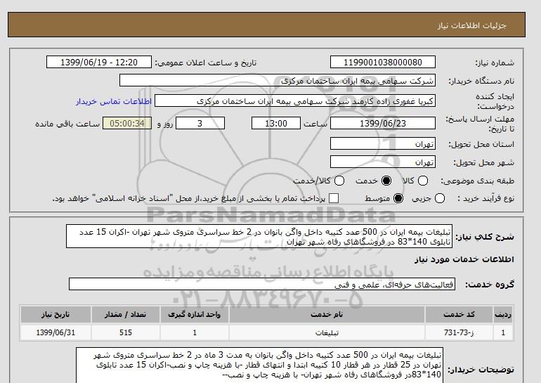Click the need date cell 1399/06/31
The height and width of the screenshot is (383, 541).
[56, 332]
